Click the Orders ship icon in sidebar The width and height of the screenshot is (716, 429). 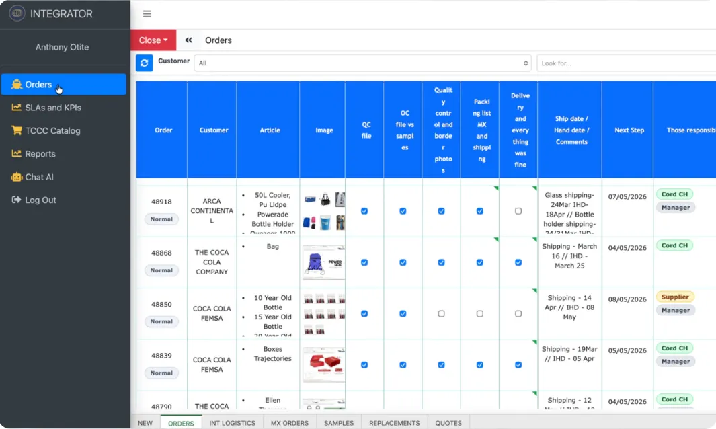[x=16, y=85]
